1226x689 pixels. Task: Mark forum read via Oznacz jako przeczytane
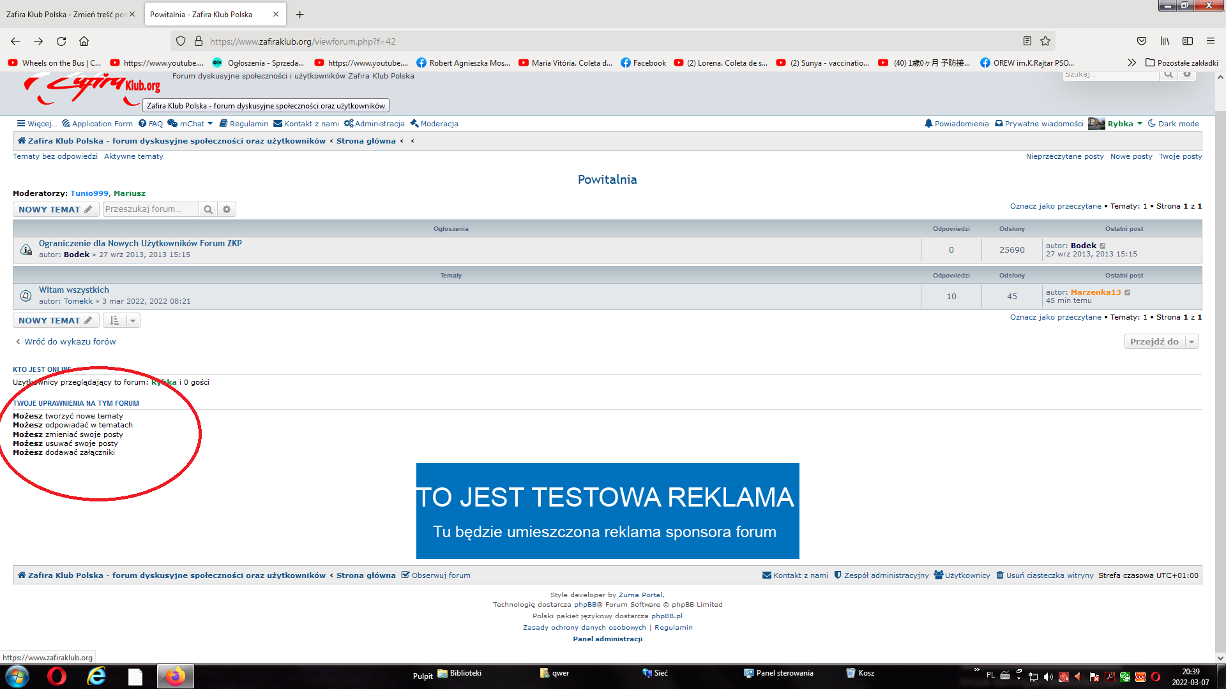coord(1056,206)
